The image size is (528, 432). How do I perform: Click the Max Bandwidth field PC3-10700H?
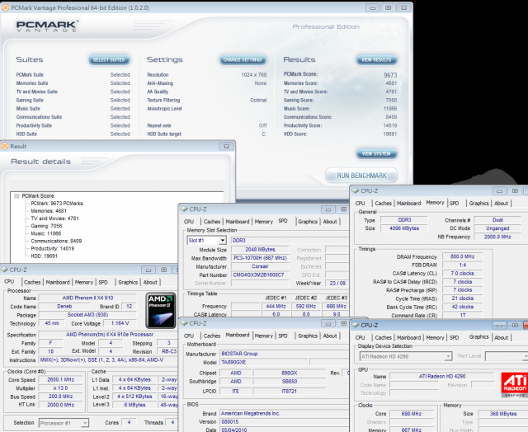[x=260, y=258]
